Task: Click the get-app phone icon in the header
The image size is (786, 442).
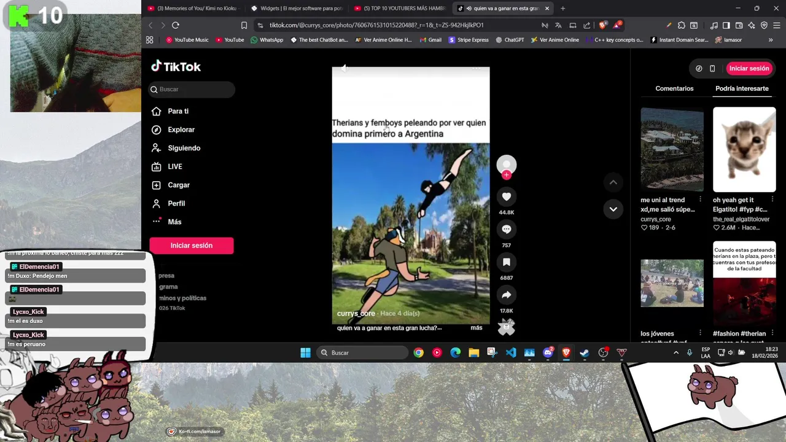Action: pos(712,69)
